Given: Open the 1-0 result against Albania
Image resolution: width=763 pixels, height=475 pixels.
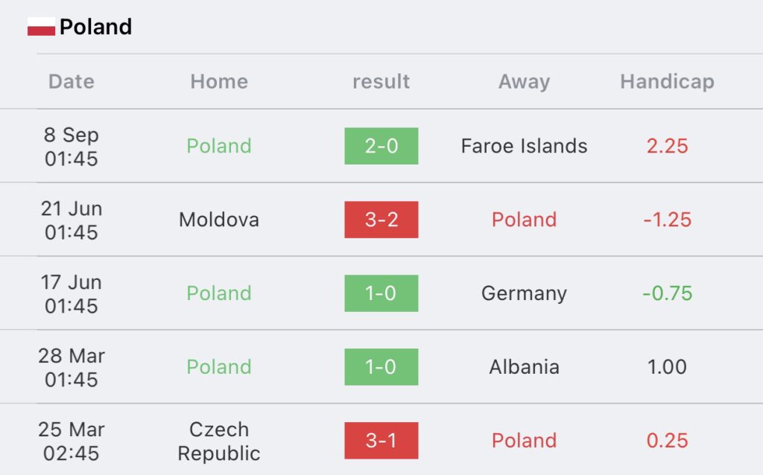Looking at the screenshot, I should (x=381, y=366).
